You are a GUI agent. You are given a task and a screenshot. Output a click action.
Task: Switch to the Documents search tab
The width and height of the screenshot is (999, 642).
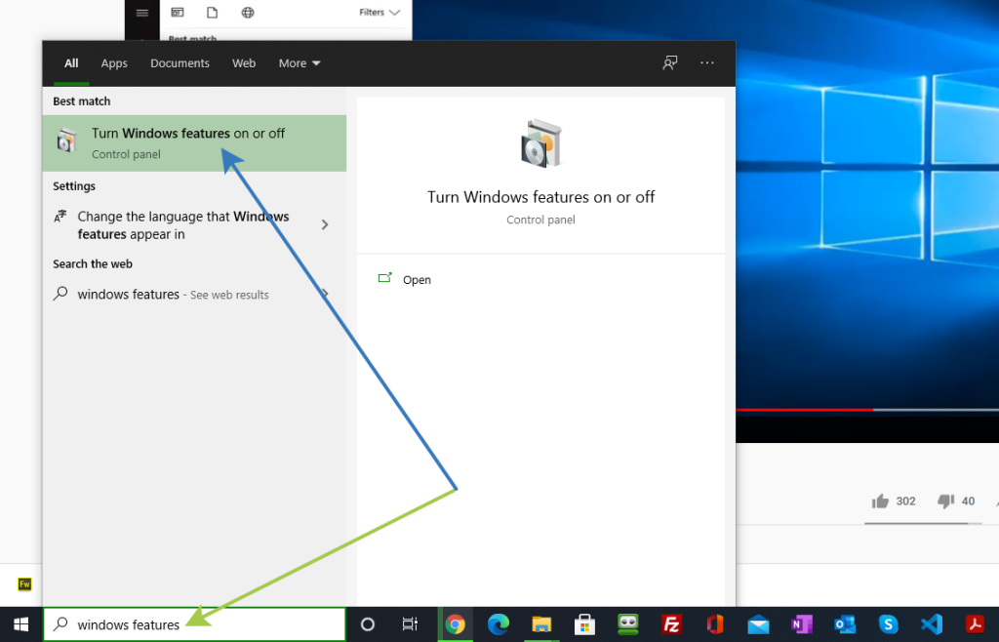(180, 63)
